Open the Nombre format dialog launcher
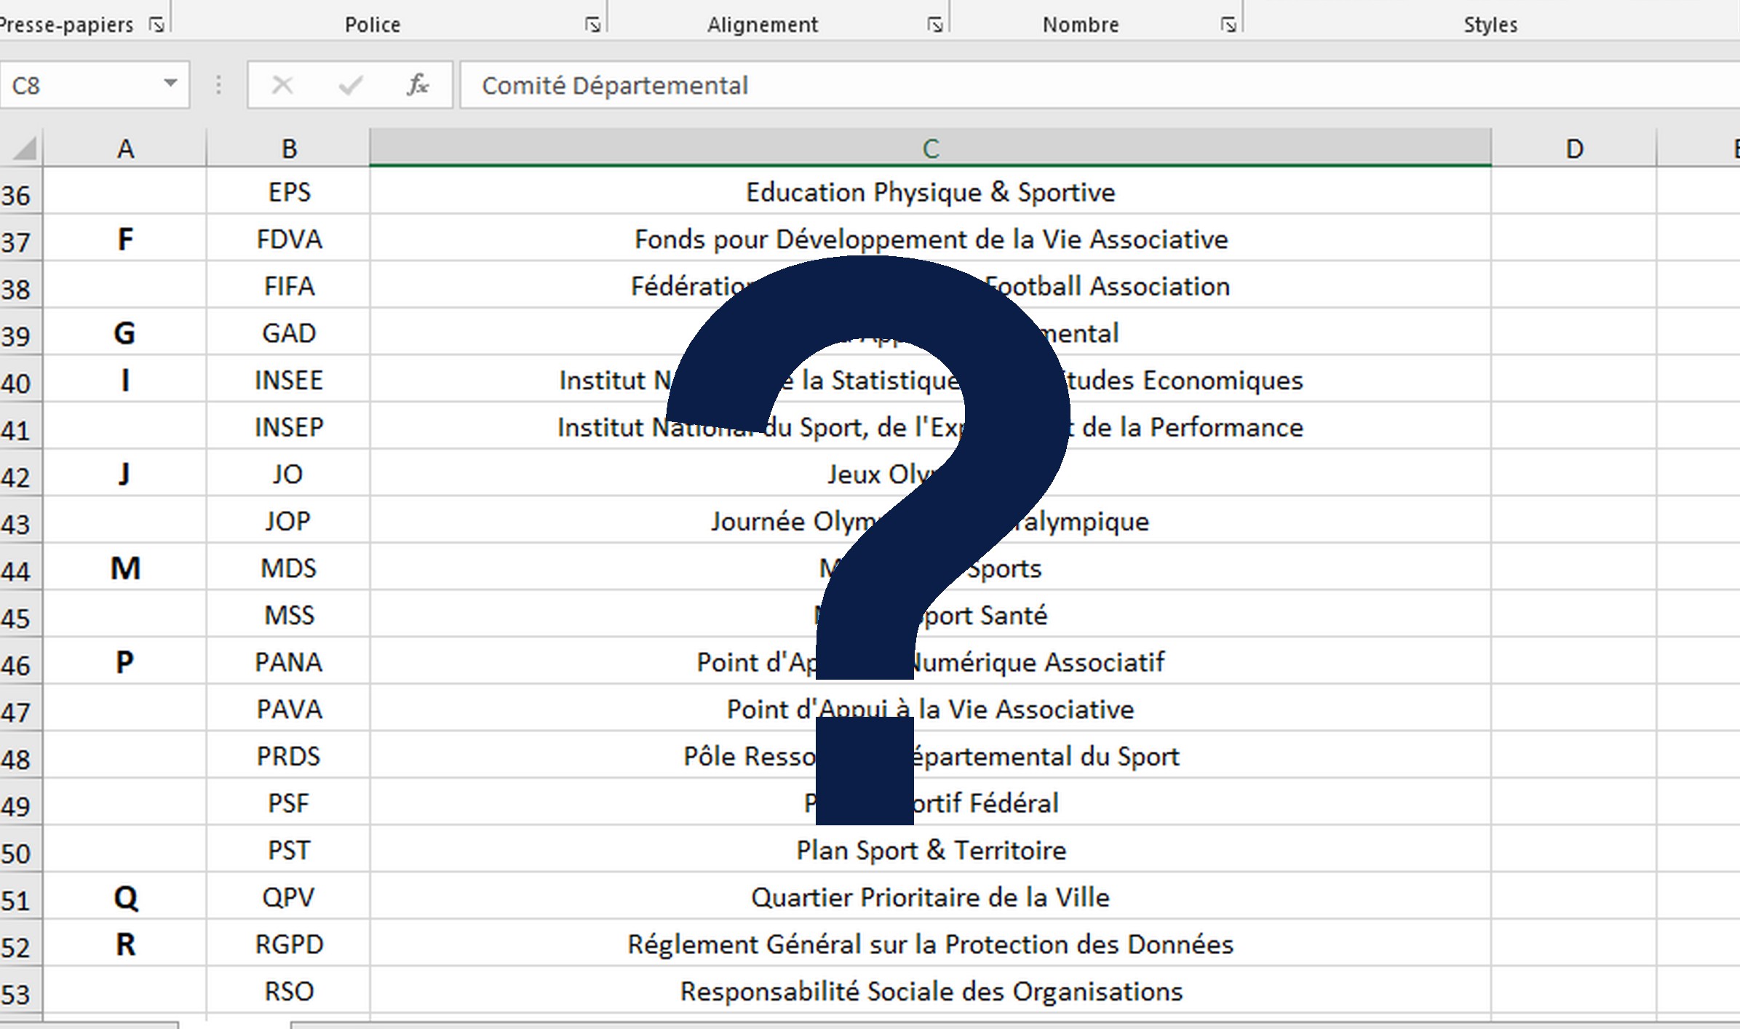Image resolution: width=1740 pixels, height=1029 pixels. point(1228,25)
